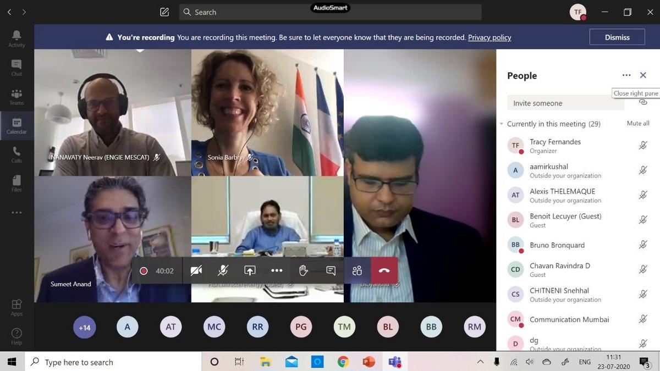The image size is (660, 371).
Task: Switch to the Teams tab
Action: 16,97
